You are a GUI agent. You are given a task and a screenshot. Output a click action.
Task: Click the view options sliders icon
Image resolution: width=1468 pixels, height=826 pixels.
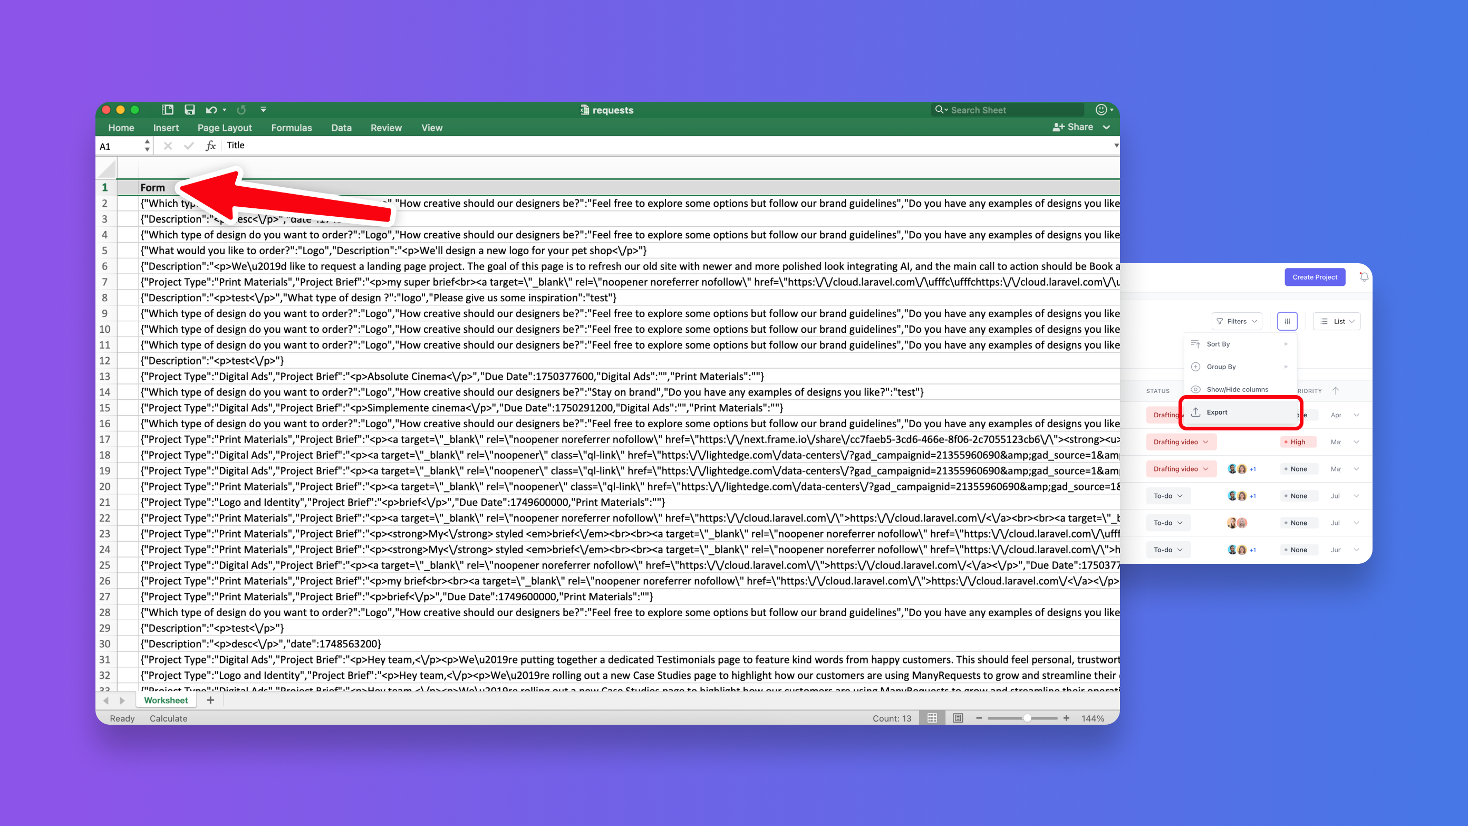click(1287, 321)
